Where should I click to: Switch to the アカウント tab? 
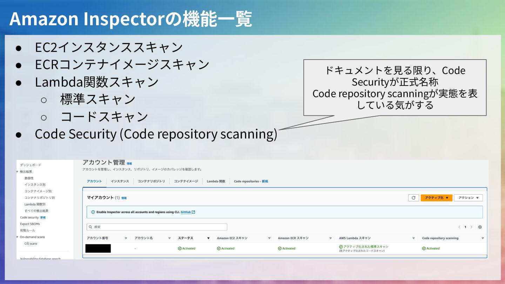94,181
